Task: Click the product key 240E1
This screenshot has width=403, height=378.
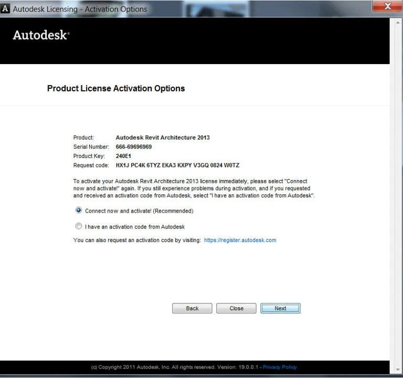Action: [x=123, y=156]
